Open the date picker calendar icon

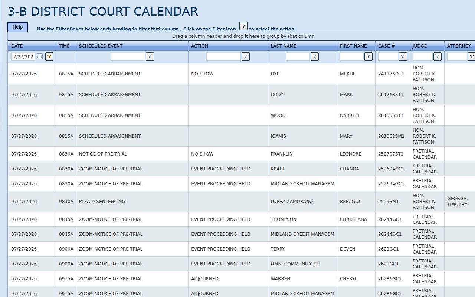(x=40, y=56)
